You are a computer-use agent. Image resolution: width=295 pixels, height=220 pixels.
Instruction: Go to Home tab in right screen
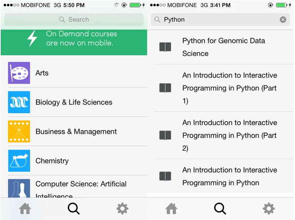point(171,209)
